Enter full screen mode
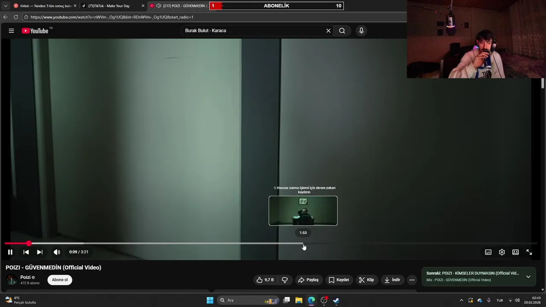The width and height of the screenshot is (546, 307). coord(529,252)
